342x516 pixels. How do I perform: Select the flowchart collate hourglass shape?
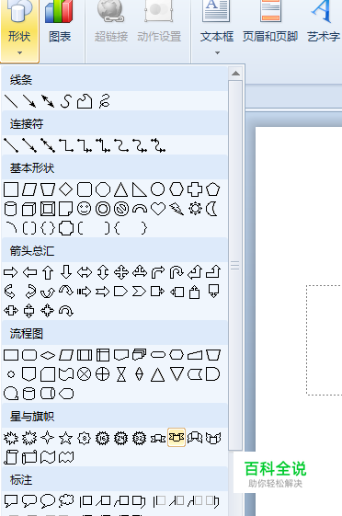click(121, 374)
